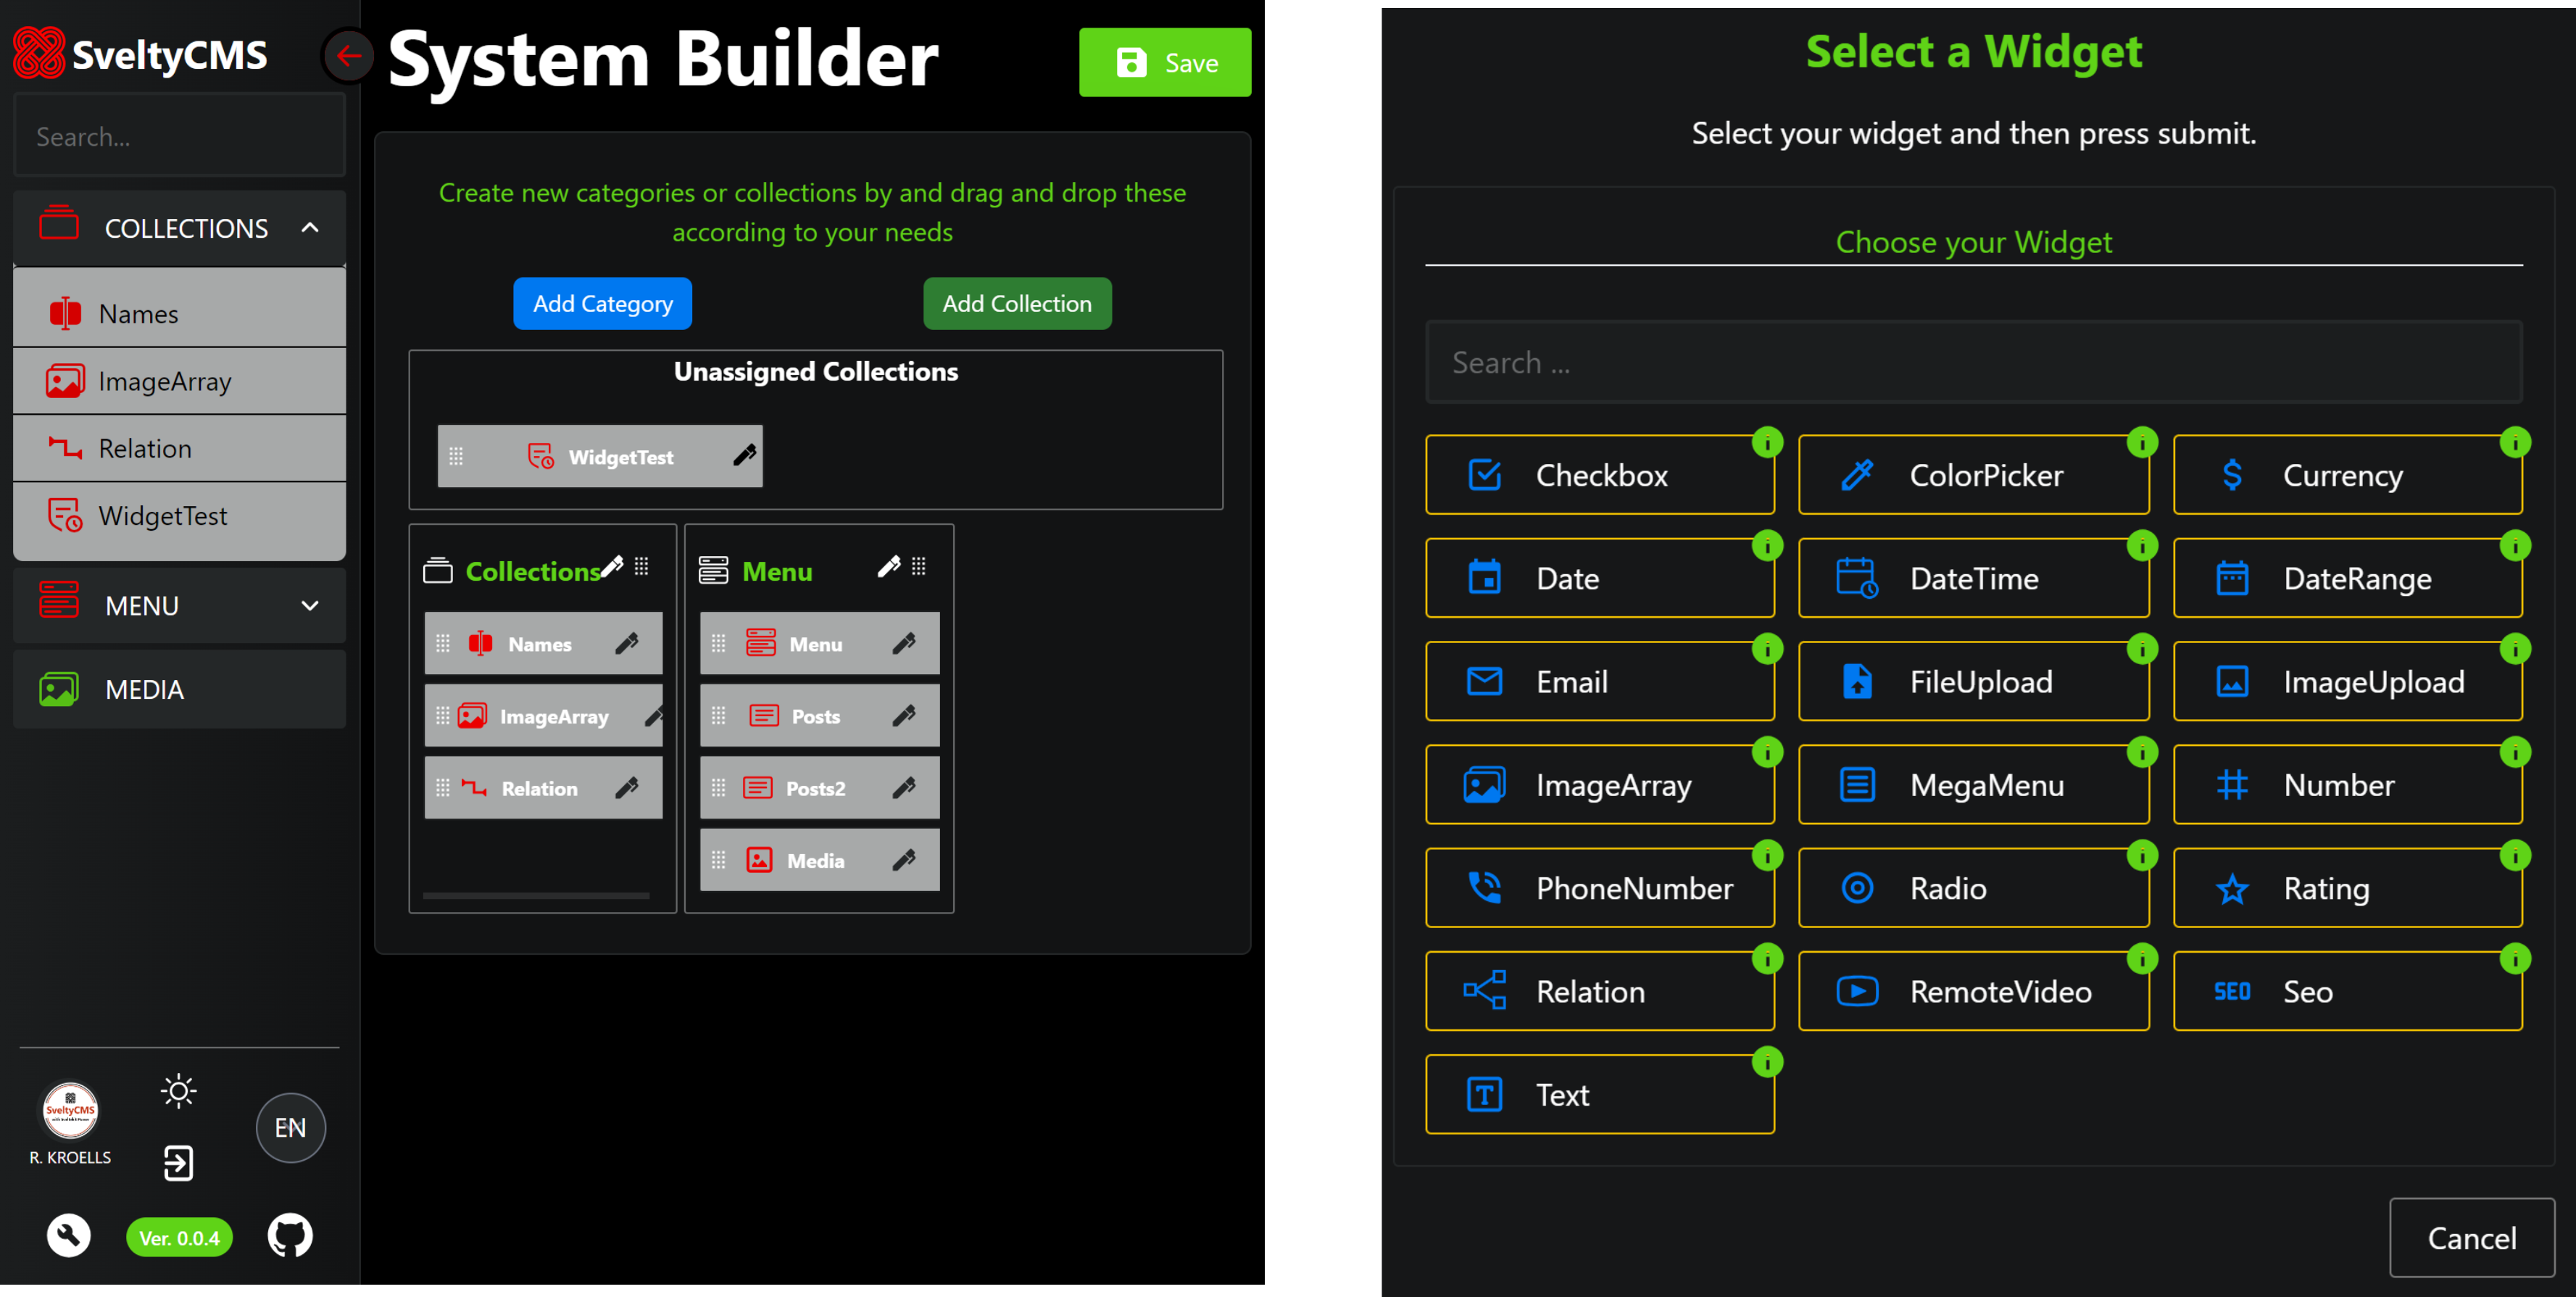Viewport: 2576px width, 1297px height.
Task: Select the PhoneNumber widget
Action: (1600, 888)
